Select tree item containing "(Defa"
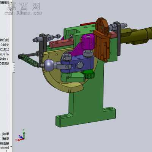This screenshot has width=152, height=152. tap(5, 54)
